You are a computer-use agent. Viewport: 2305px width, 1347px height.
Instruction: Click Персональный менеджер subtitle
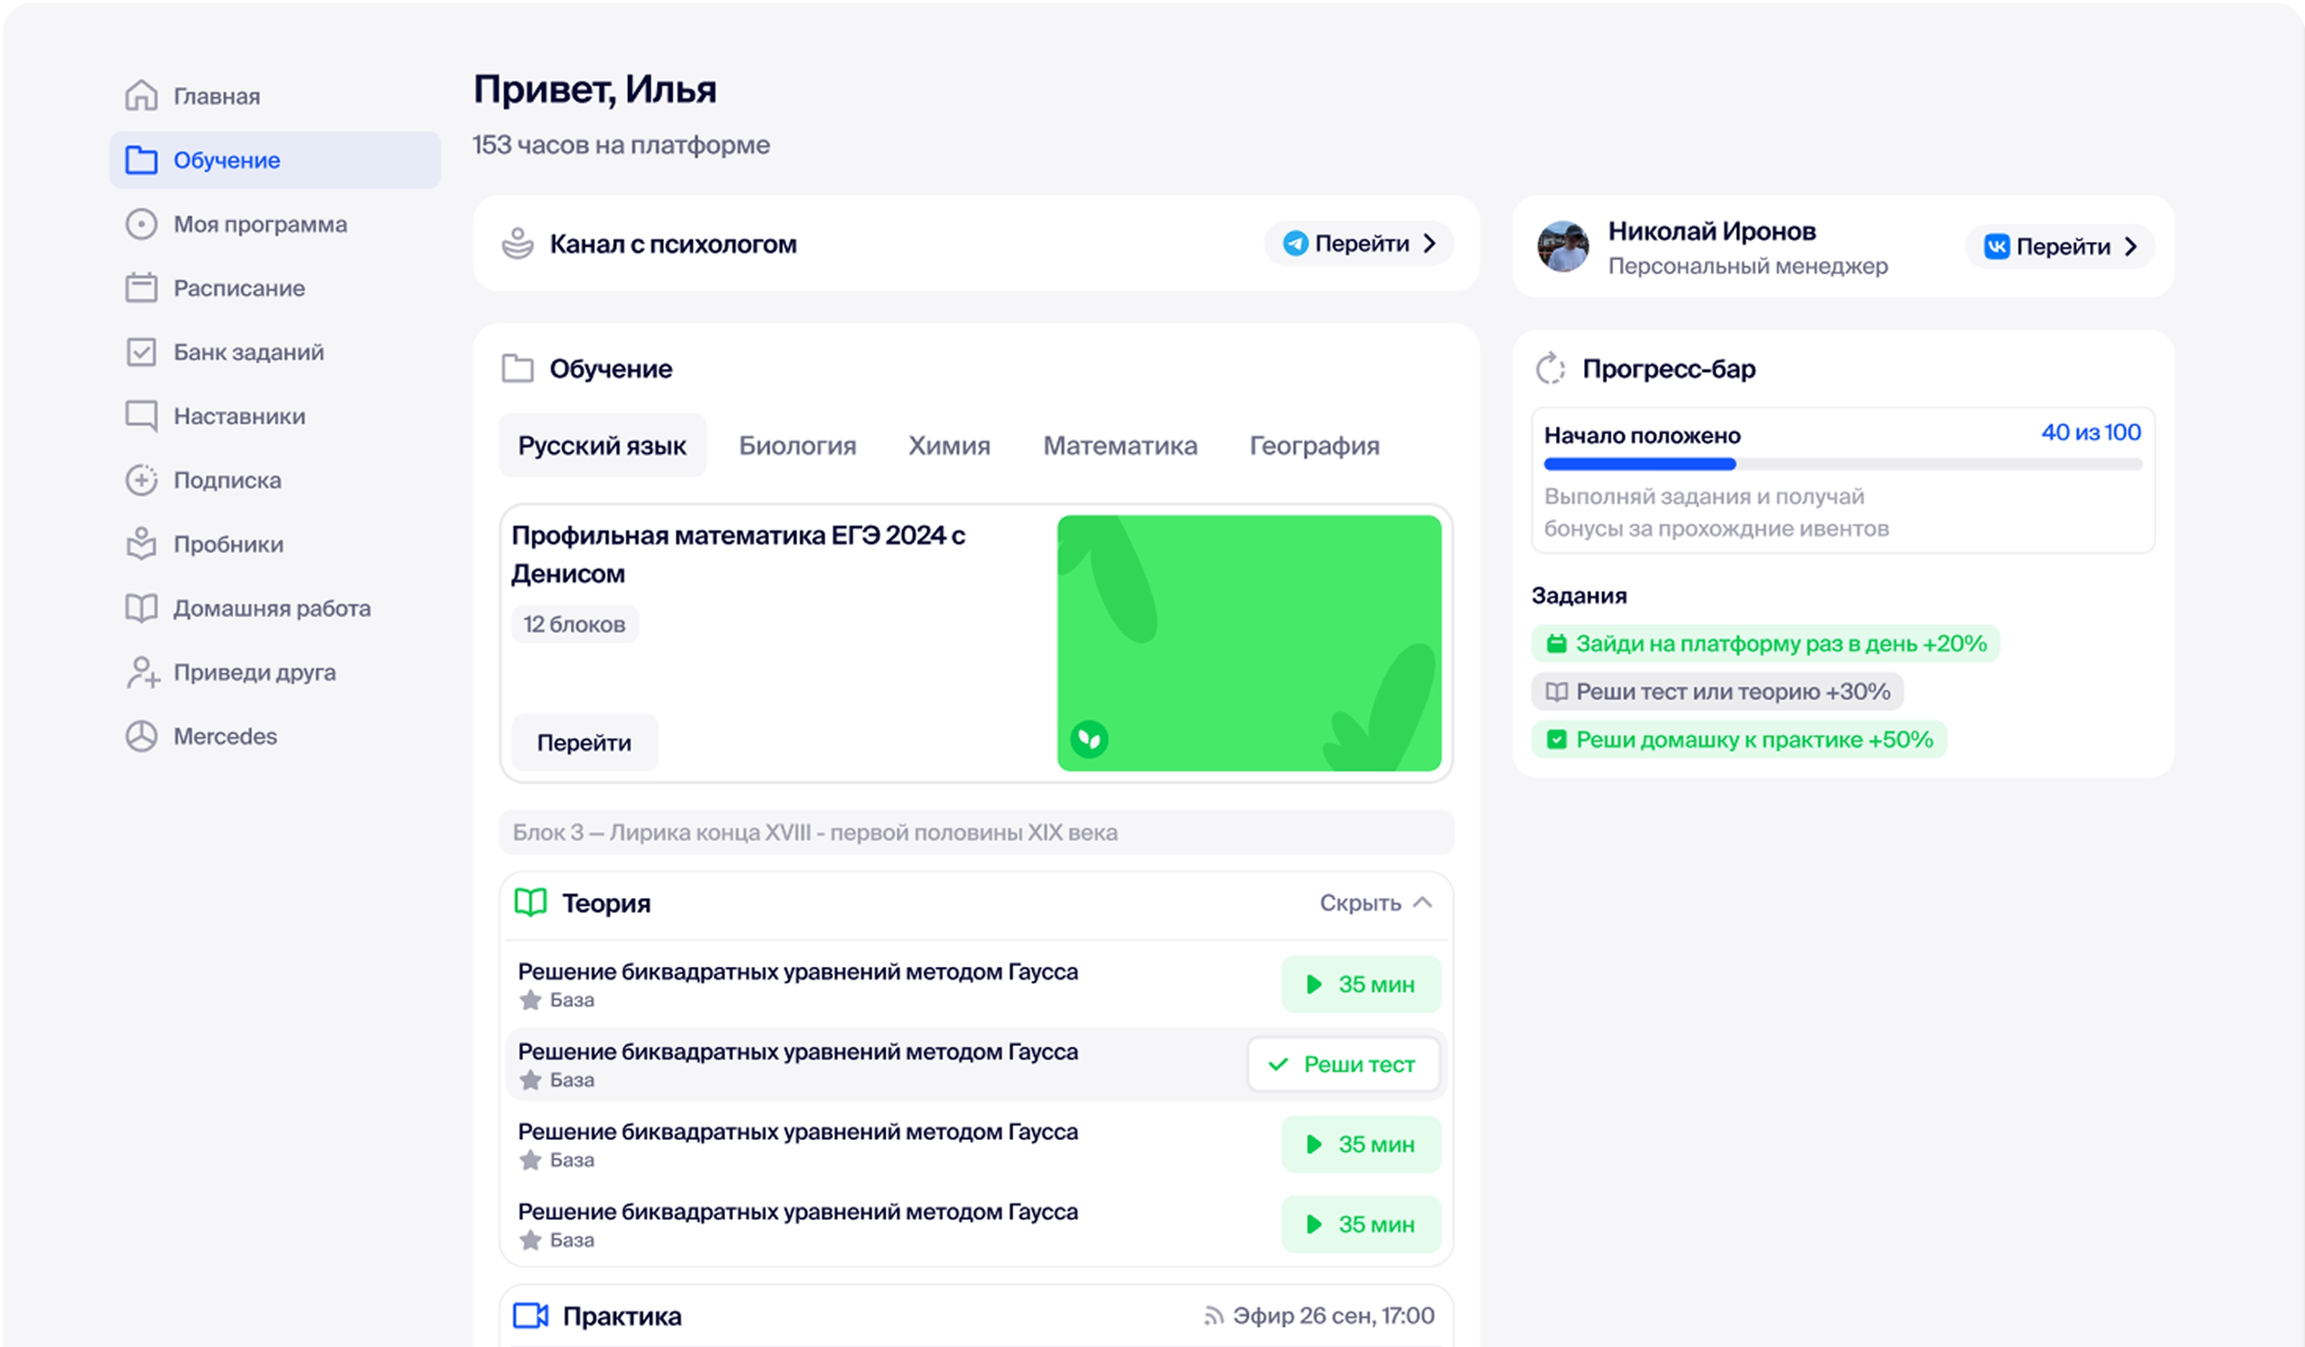(1748, 266)
